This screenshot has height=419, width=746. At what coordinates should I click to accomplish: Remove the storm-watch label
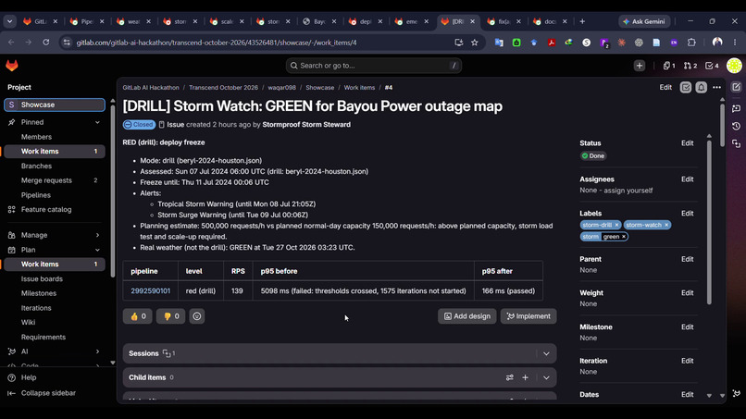[x=666, y=225]
